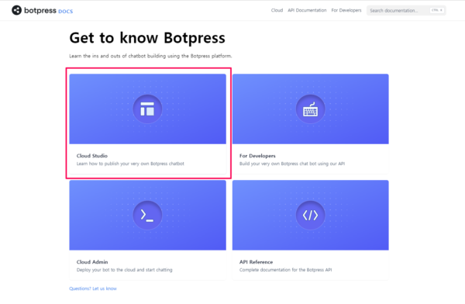465x304 pixels.
Task: Focus the Search documentation field
Action: (406, 10)
